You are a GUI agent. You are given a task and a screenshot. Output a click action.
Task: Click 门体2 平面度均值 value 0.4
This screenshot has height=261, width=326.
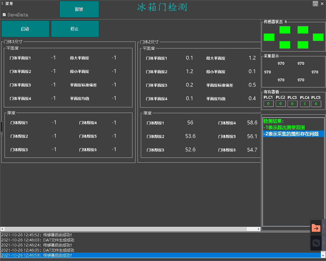pos(252,98)
